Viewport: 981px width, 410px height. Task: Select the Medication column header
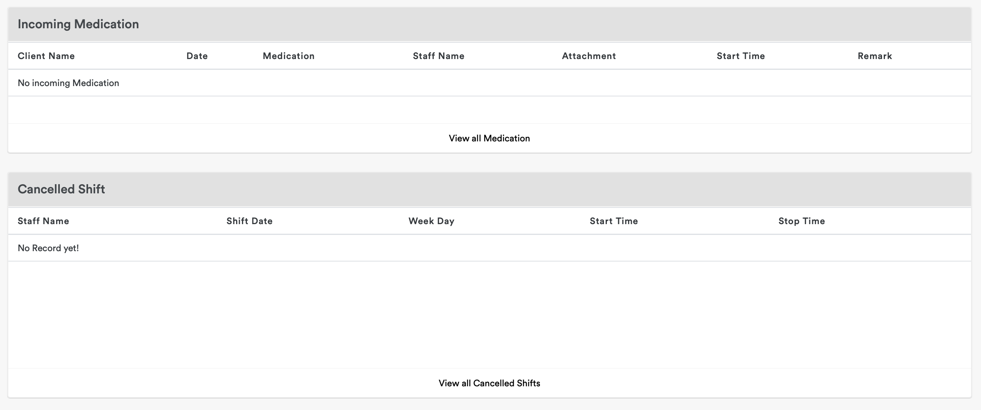pos(288,56)
